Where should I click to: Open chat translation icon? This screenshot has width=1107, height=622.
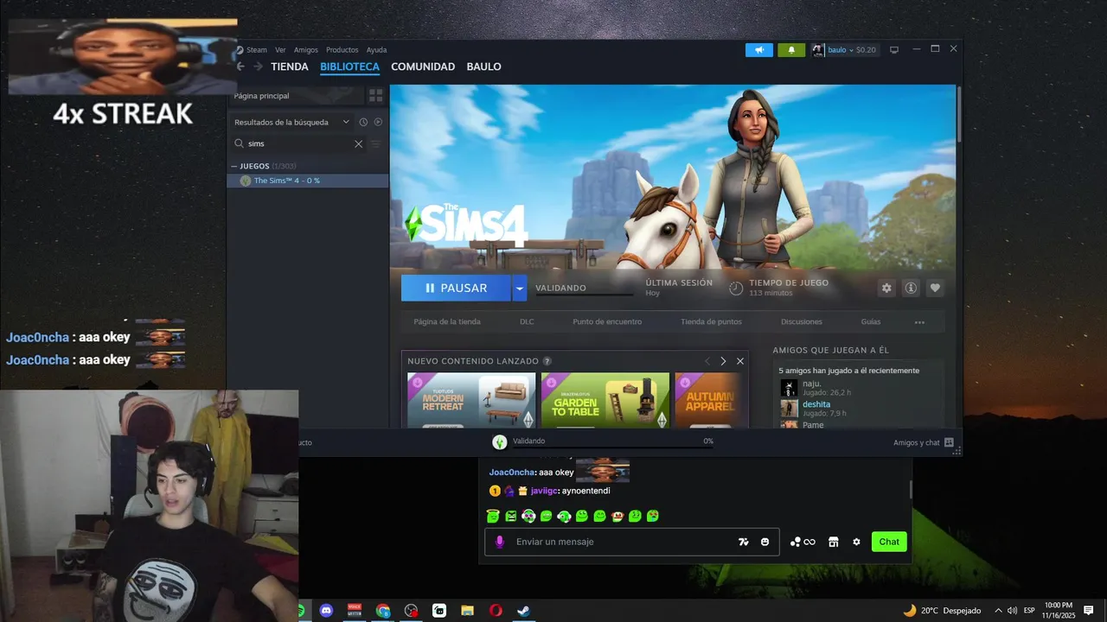[x=743, y=542]
